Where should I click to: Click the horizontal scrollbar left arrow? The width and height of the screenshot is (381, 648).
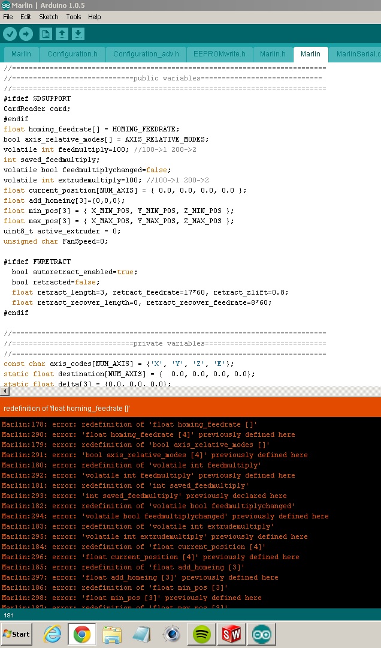(x=5, y=391)
